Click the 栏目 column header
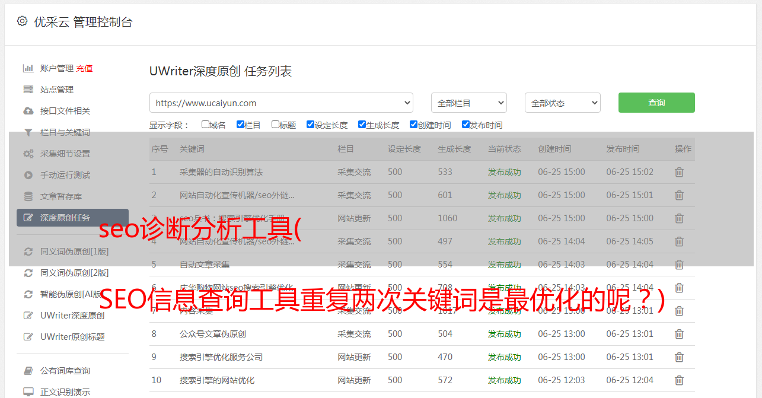Viewport: 762px width, 398px height. pyautogui.click(x=346, y=149)
